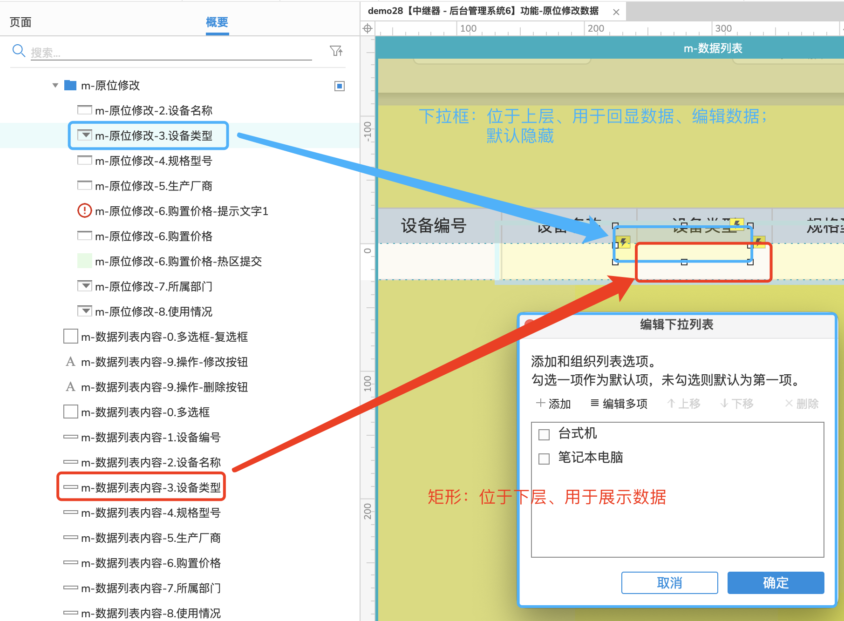This screenshot has height=621, width=844.
Task: Click the text icon of 操作-删除按钮 row
Action: 70,387
